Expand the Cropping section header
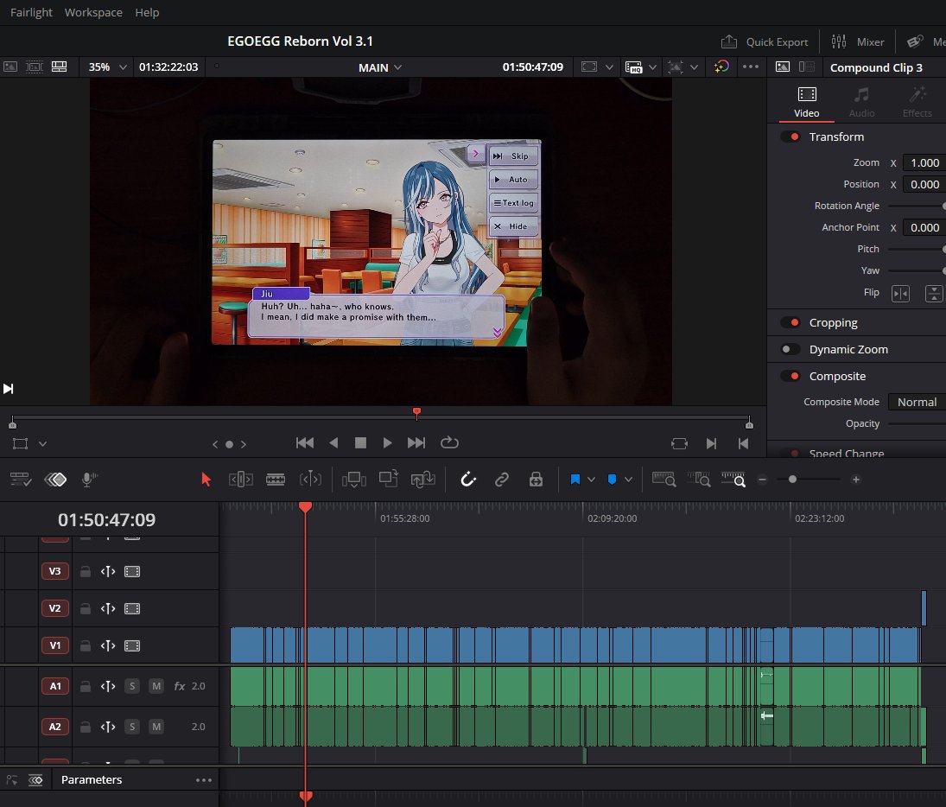 click(833, 323)
